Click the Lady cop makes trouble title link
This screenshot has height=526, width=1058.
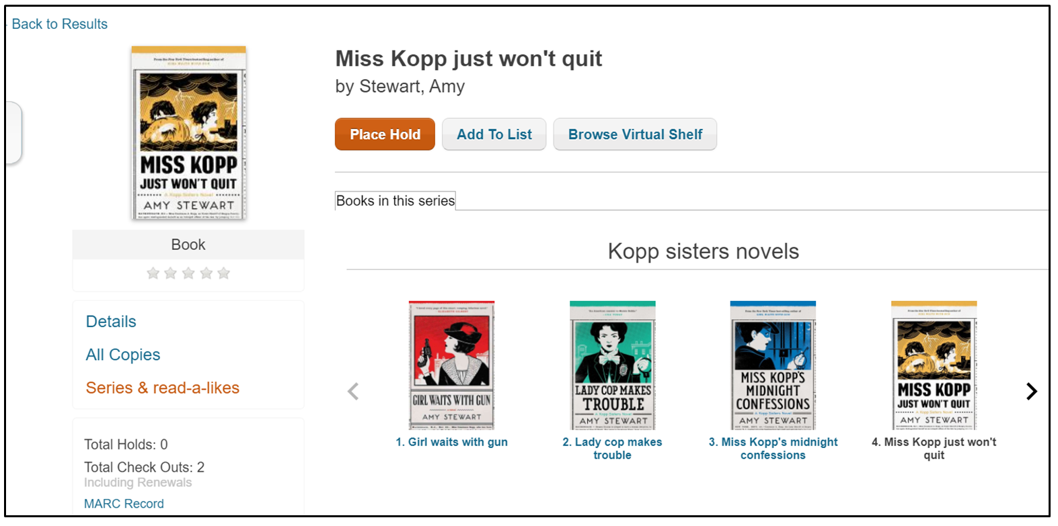(x=612, y=448)
